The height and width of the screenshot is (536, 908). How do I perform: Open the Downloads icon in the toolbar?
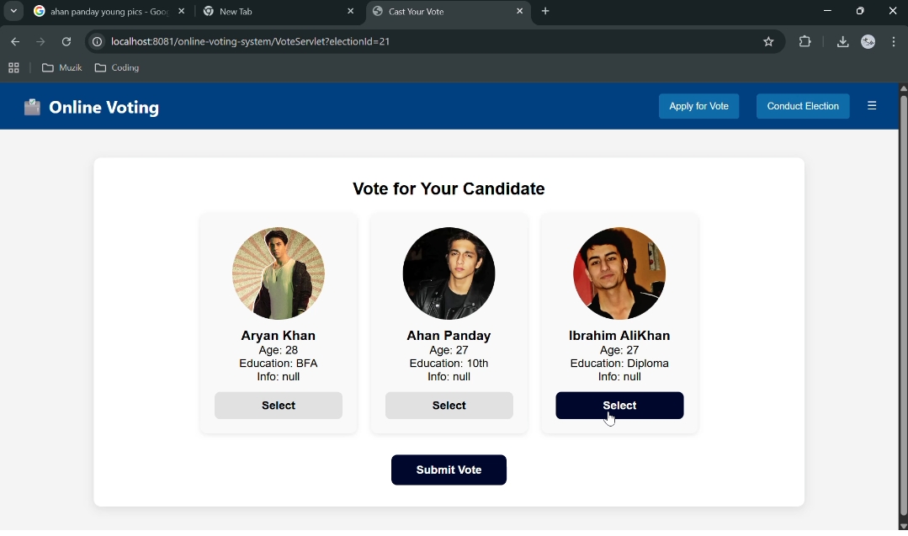[x=842, y=41]
